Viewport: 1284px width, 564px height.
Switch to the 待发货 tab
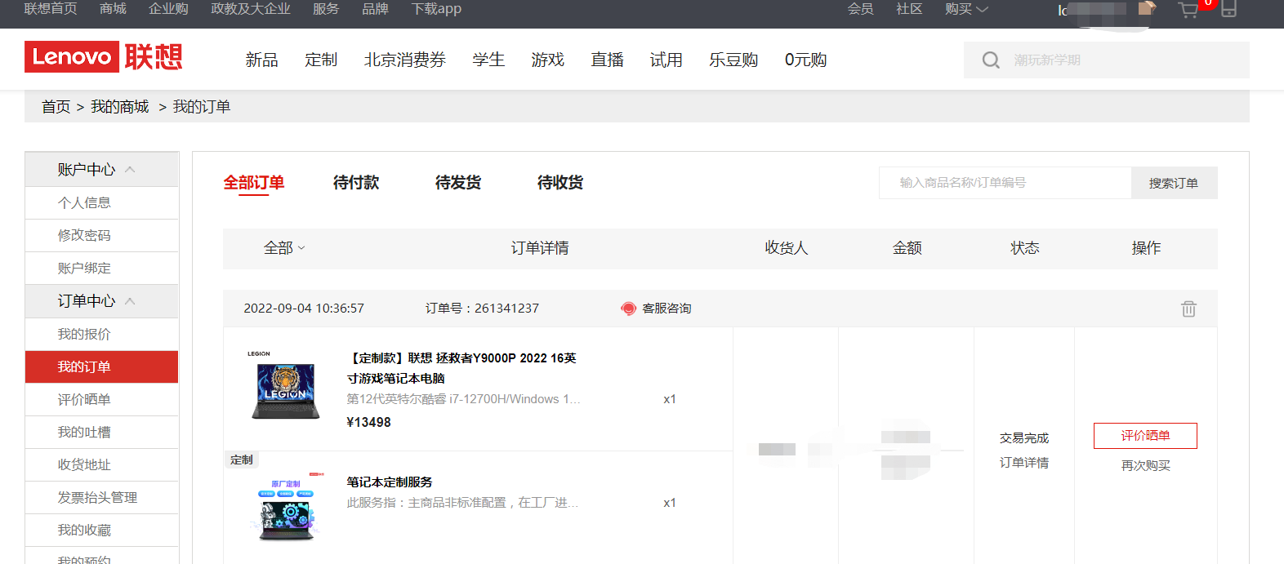pyautogui.click(x=458, y=183)
